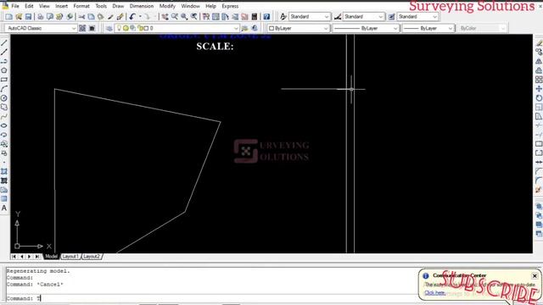The width and height of the screenshot is (543, 305).
Task: Select the Polyline tool
Action: point(4,61)
